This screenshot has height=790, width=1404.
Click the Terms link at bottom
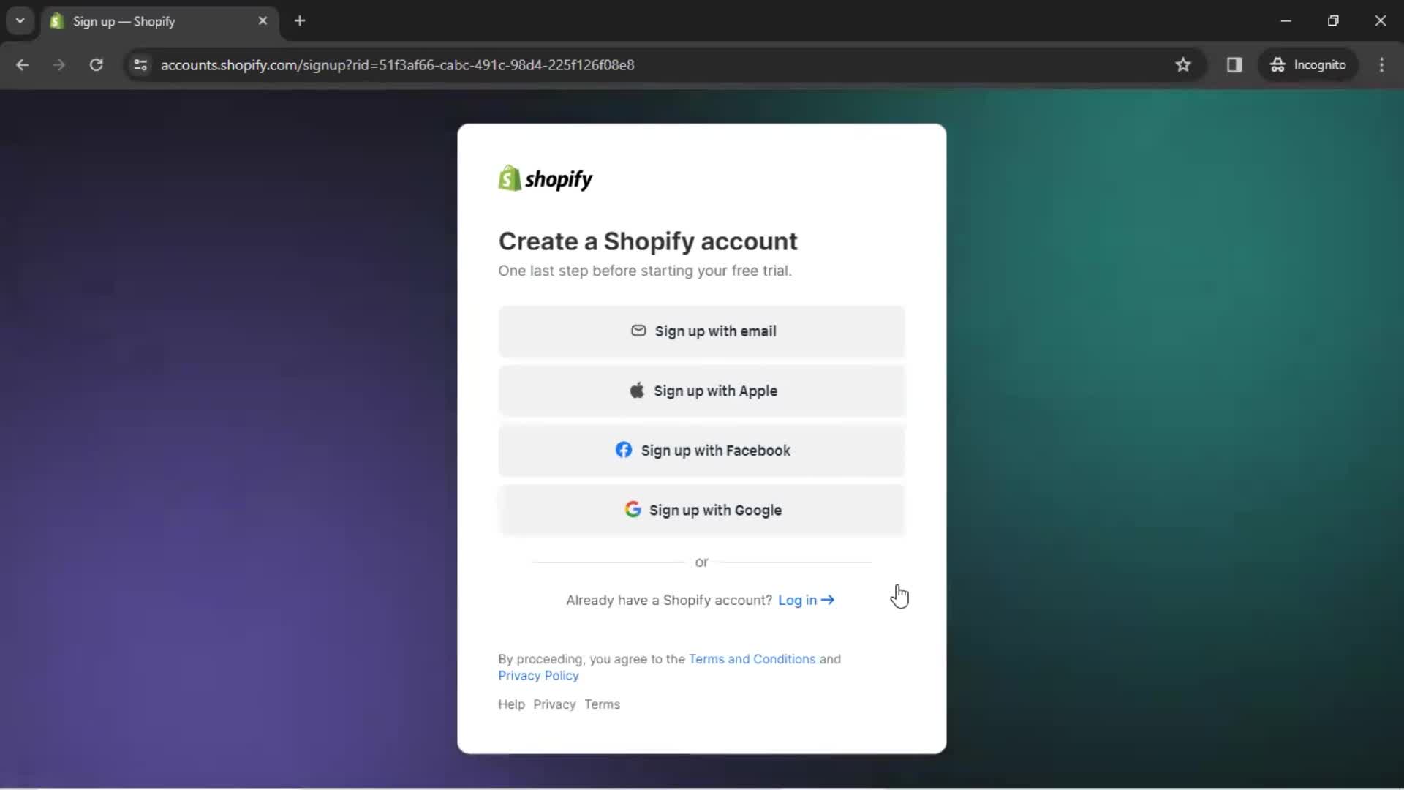point(603,704)
